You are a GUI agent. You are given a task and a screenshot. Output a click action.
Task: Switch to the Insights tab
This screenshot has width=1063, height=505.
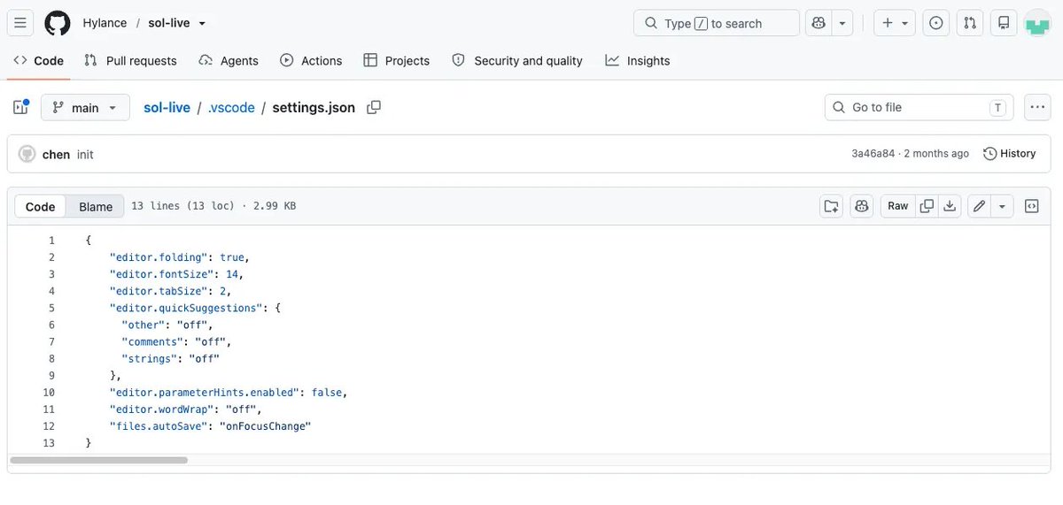click(638, 60)
